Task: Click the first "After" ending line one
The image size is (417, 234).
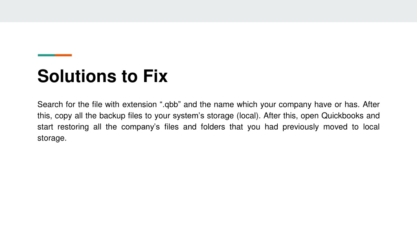Action: coord(371,104)
